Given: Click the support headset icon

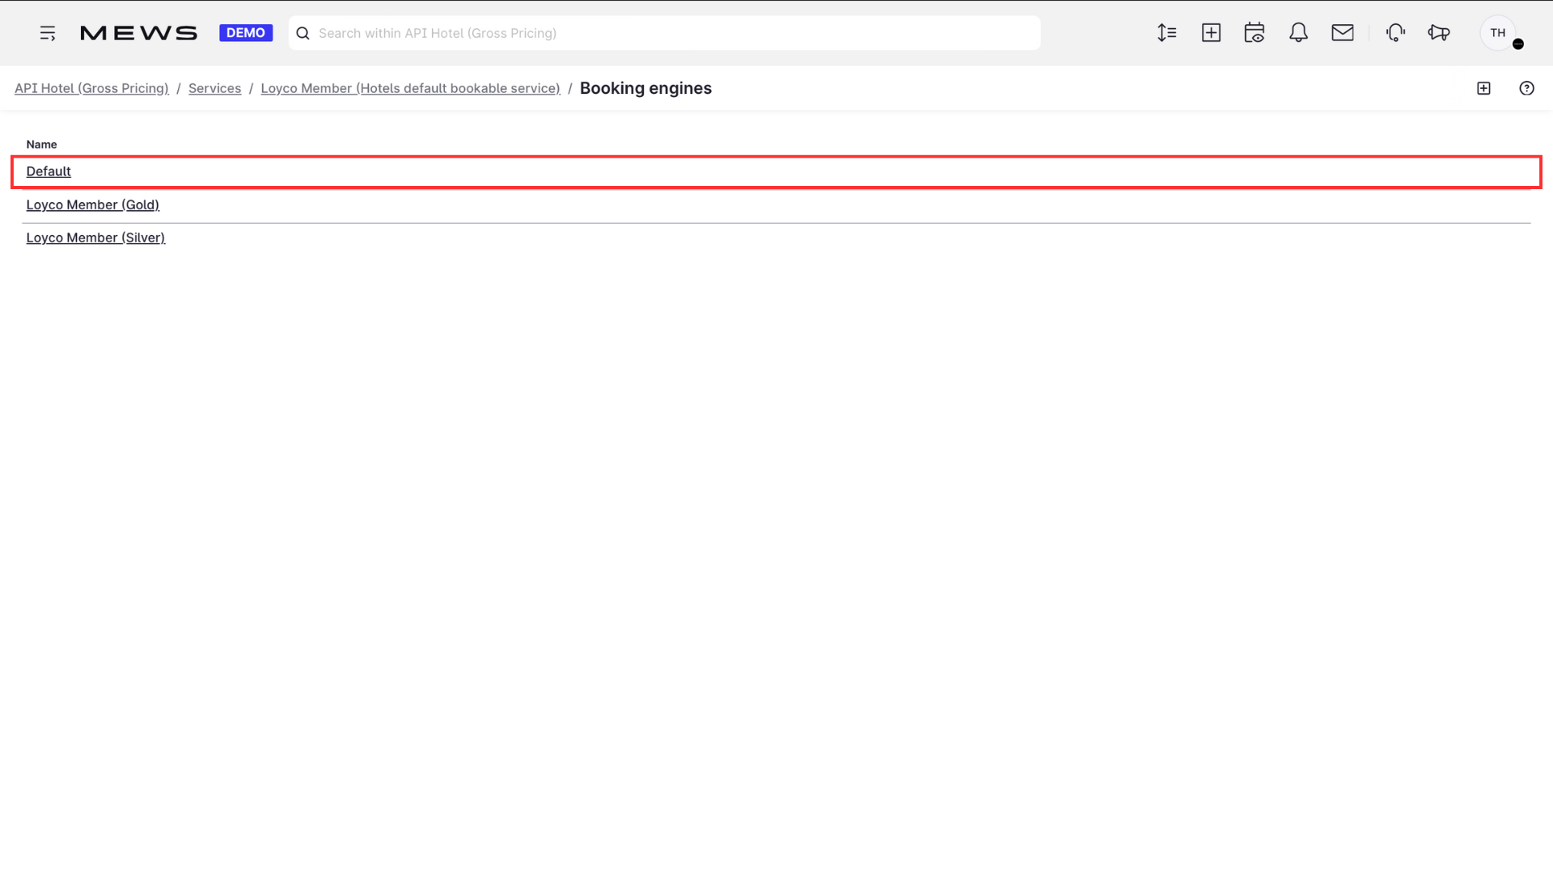Looking at the screenshot, I should coord(1395,33).
